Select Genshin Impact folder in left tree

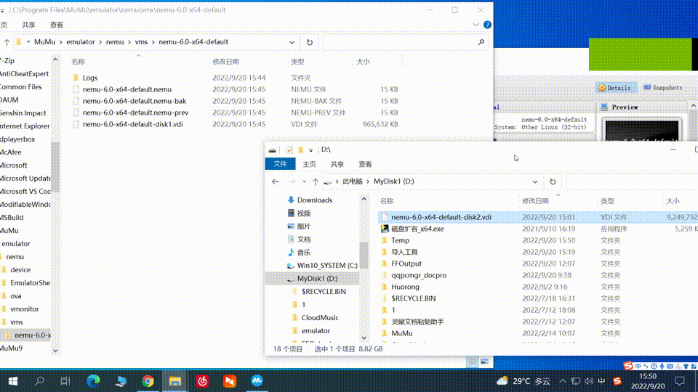(x=23, y=113)
